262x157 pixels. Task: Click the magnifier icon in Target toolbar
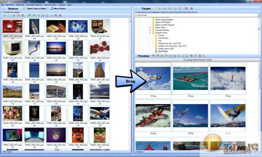[x=170, y=8]
